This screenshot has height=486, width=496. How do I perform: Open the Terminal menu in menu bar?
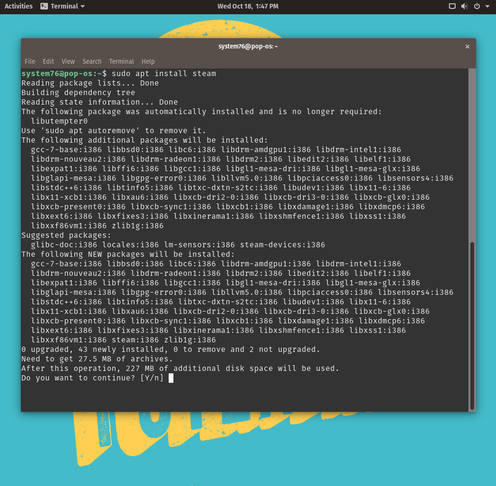tap(121, 61)
